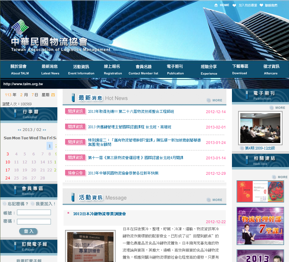Open 經驗分享 Experience menu

209,69
